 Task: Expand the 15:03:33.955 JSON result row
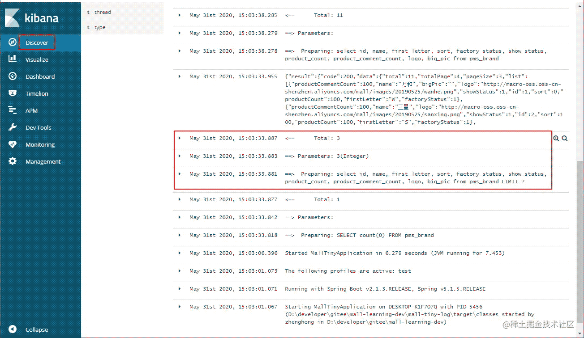[180, 76]
